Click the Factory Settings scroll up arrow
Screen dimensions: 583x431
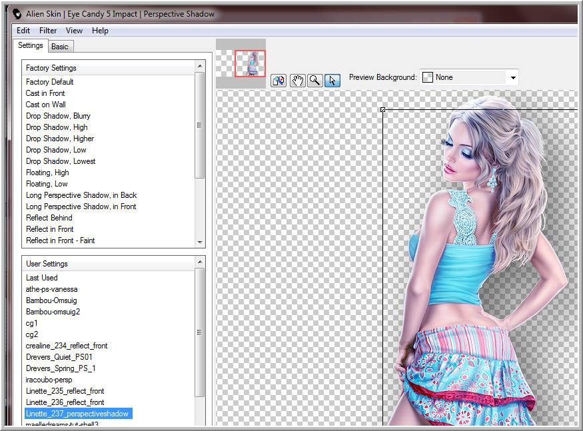point(200,66)
